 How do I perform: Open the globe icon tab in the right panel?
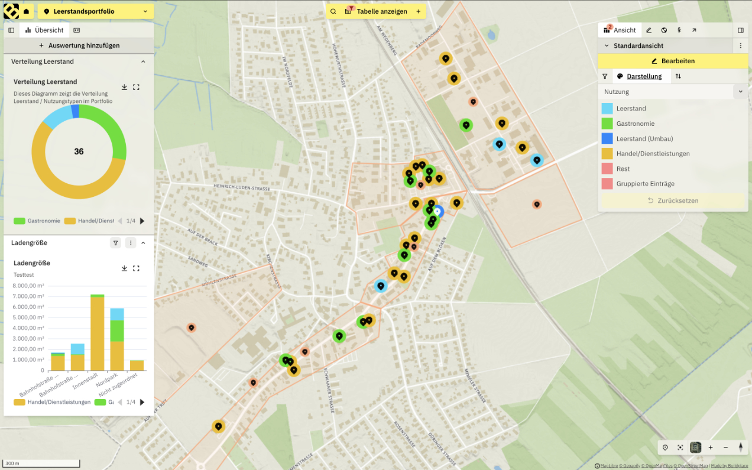tap(664, 30)
